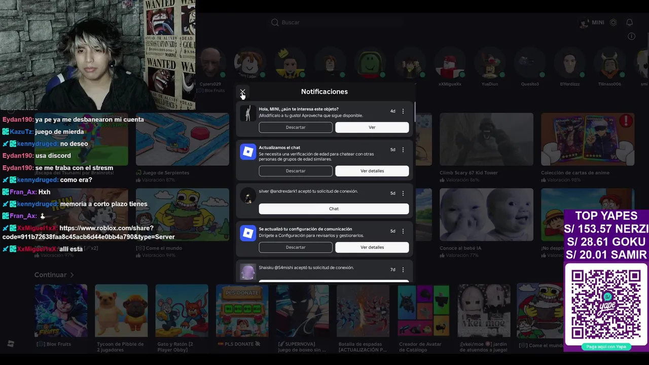This screenshot has width=649, height=365.
Task: Click the notification bell icon
Action: pos(629,22)
